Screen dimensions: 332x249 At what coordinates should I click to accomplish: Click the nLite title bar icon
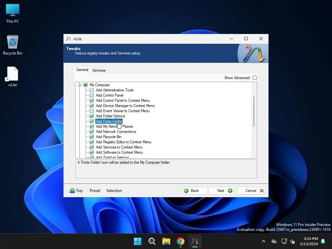68,39
